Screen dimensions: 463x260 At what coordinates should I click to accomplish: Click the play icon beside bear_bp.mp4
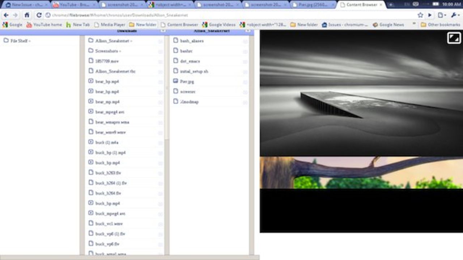pos(90,81)
